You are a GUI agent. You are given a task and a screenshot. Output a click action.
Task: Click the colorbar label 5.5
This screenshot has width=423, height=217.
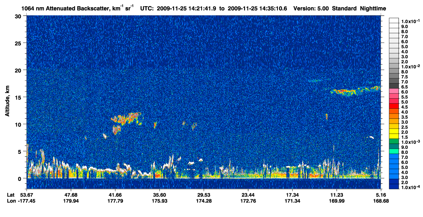pyautogui.click(x=404, y=97)
